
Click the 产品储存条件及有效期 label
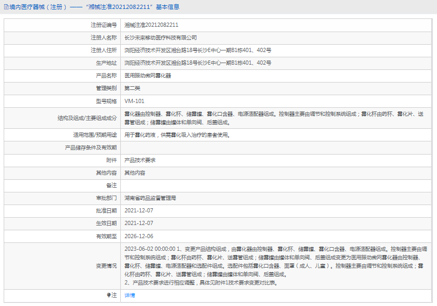click(x=91, y=148)
